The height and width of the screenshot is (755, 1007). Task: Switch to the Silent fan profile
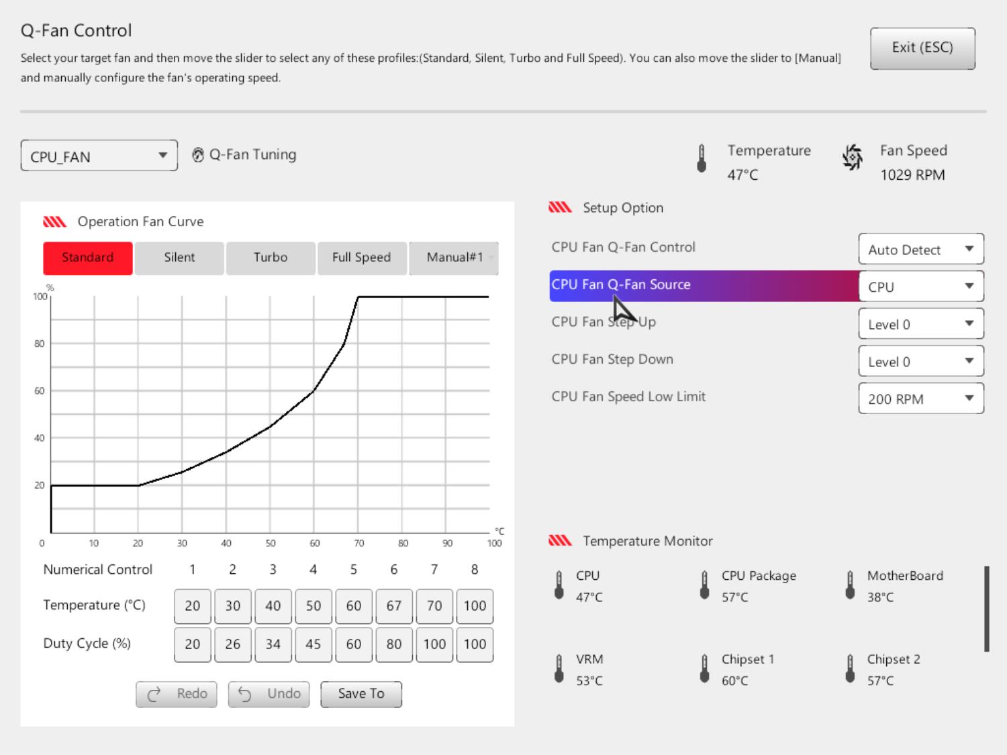pyautogui.click(x=179, y=258)
